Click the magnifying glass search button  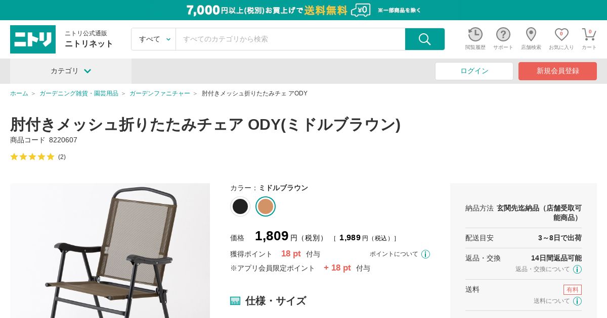(425, 39)
